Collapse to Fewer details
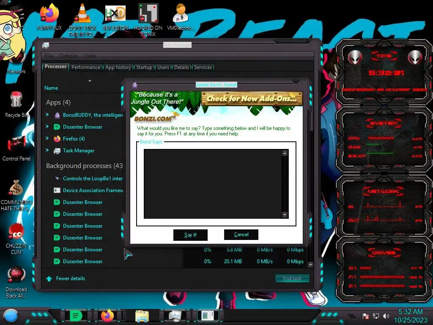Screen dimensions: 433x325 tap(66, 278)
